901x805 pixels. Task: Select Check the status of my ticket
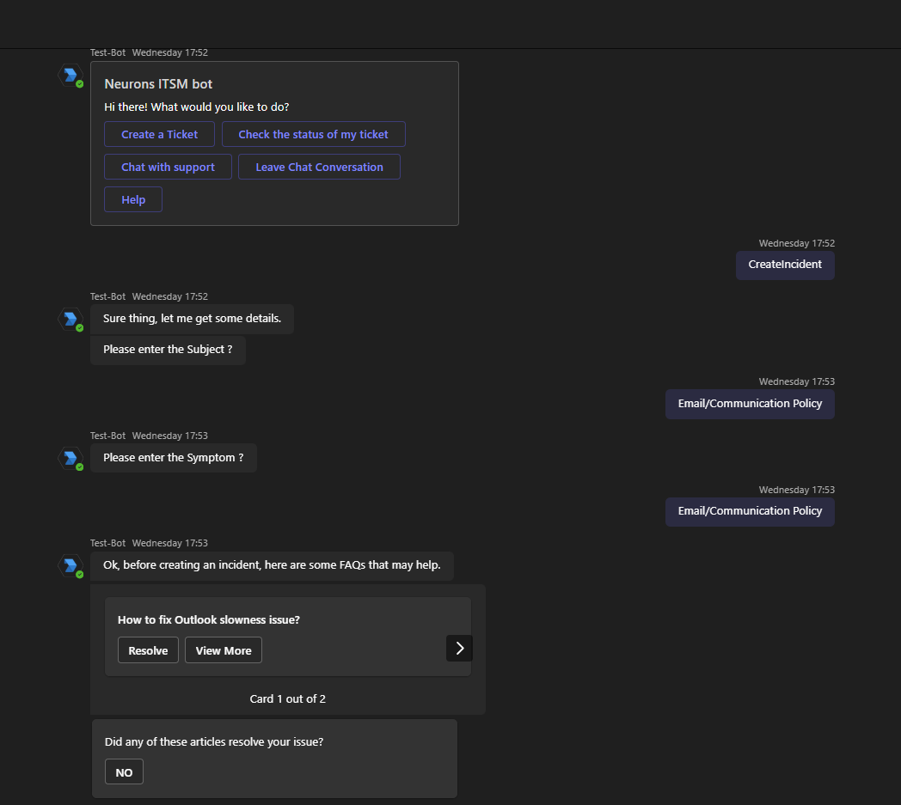(x=313, y=135)
